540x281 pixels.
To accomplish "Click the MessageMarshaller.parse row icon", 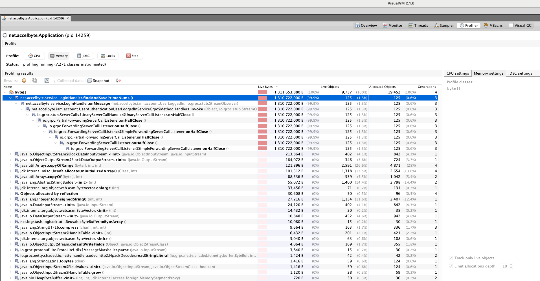I will coord(17,250).
